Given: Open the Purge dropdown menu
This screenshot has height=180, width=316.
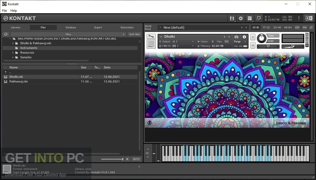Looking at the screenshot, I should pyautogui.click(x=240, y=42).
